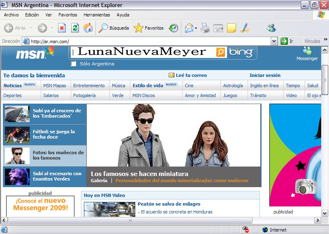Click the Stop loading toolbar icon
The height and width of the screenshot is (234, 329).
[x=62, y=28]
